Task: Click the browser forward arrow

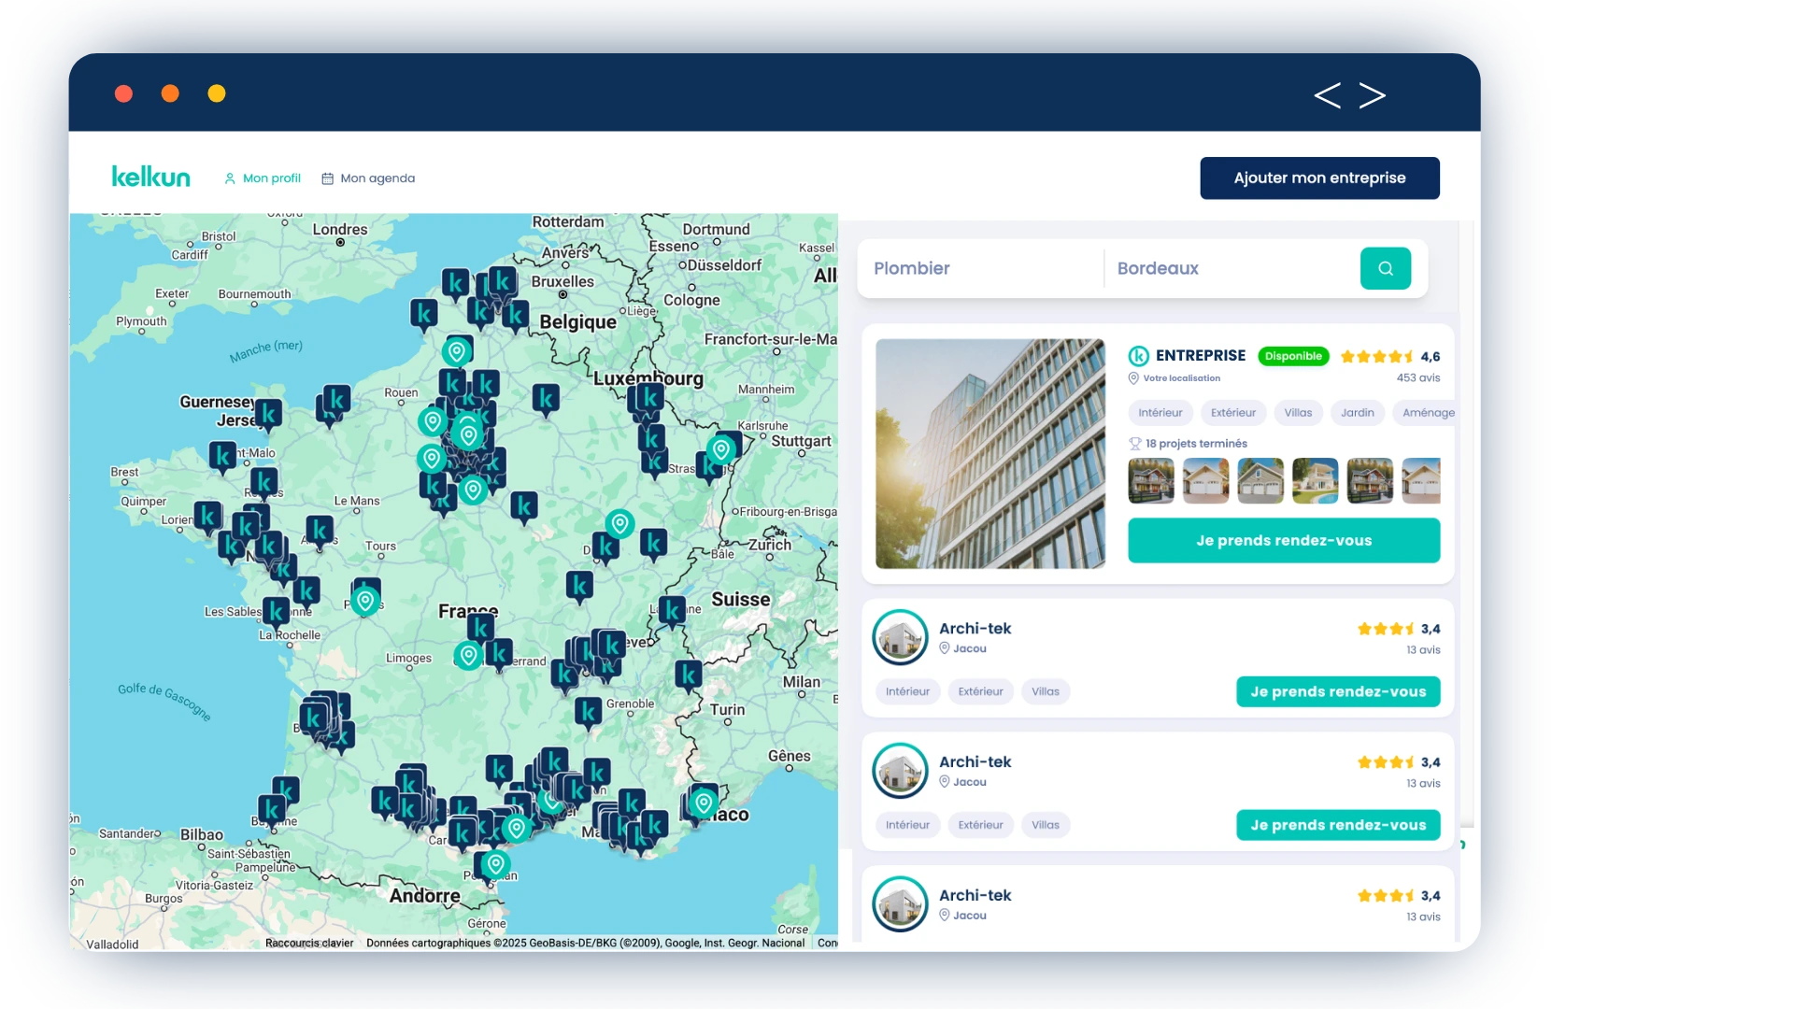Action: [x=1372, y=94]
